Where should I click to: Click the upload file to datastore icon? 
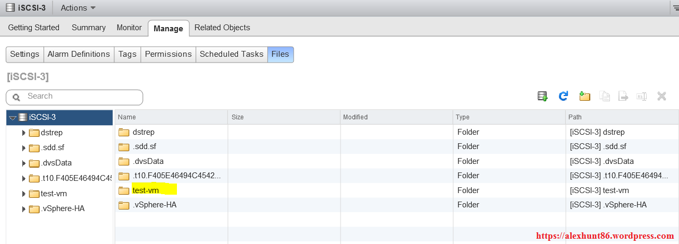tap(542, 96)
